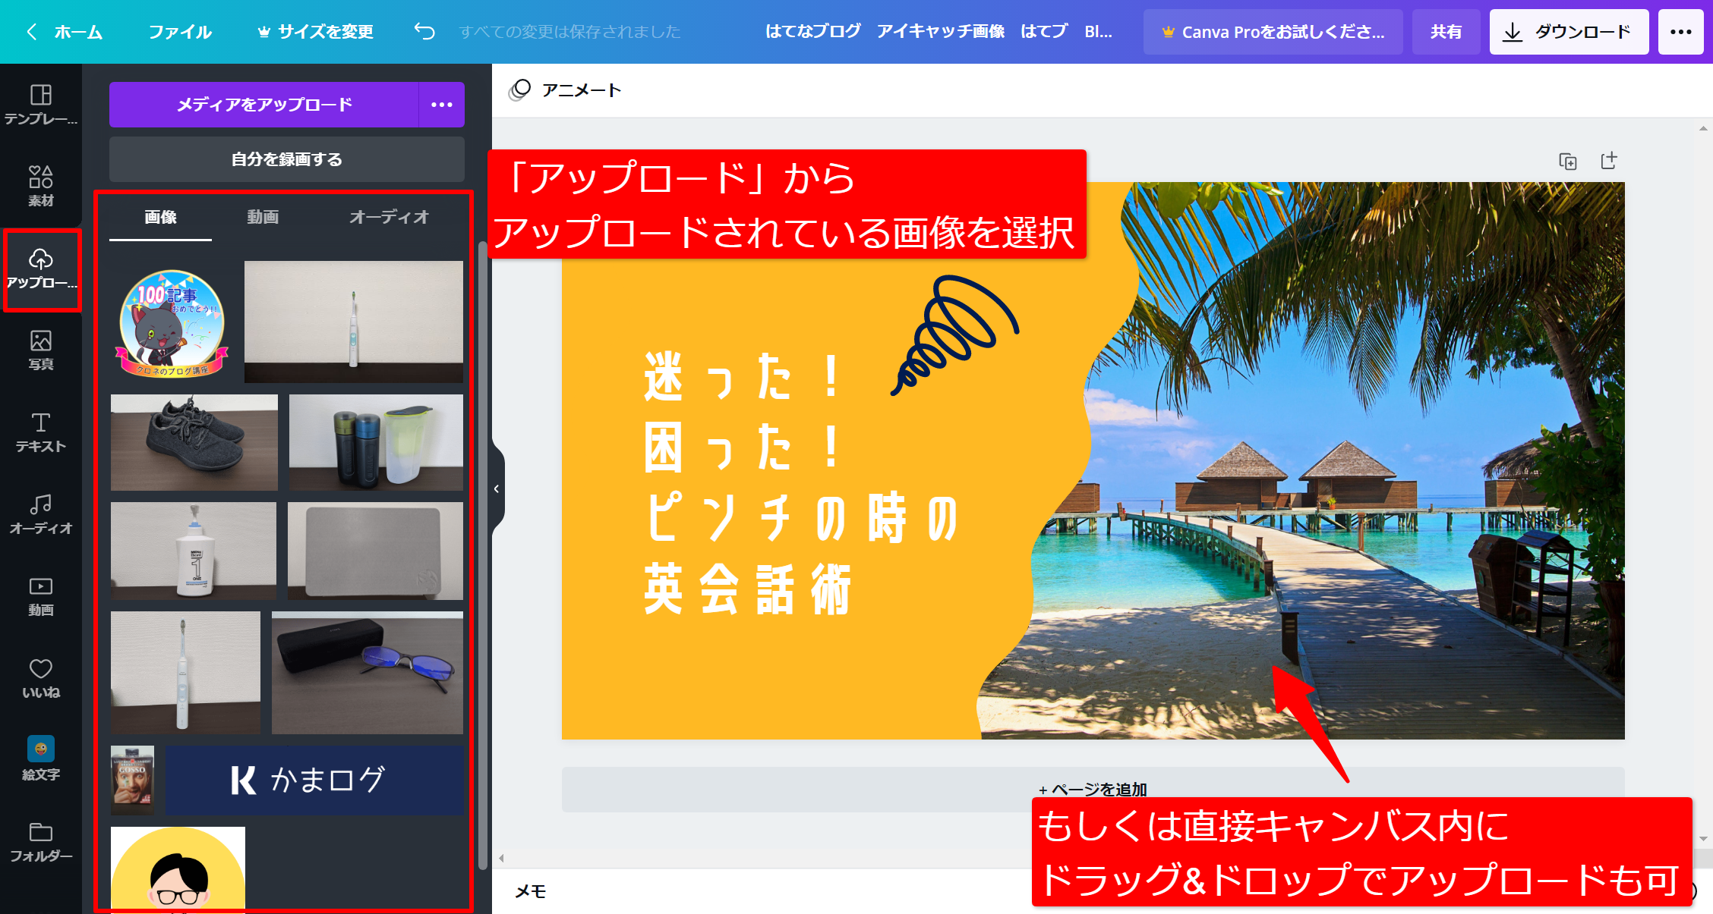Switch to the 画像 tab
This screenshot has width=1713, height=914.
160,218
